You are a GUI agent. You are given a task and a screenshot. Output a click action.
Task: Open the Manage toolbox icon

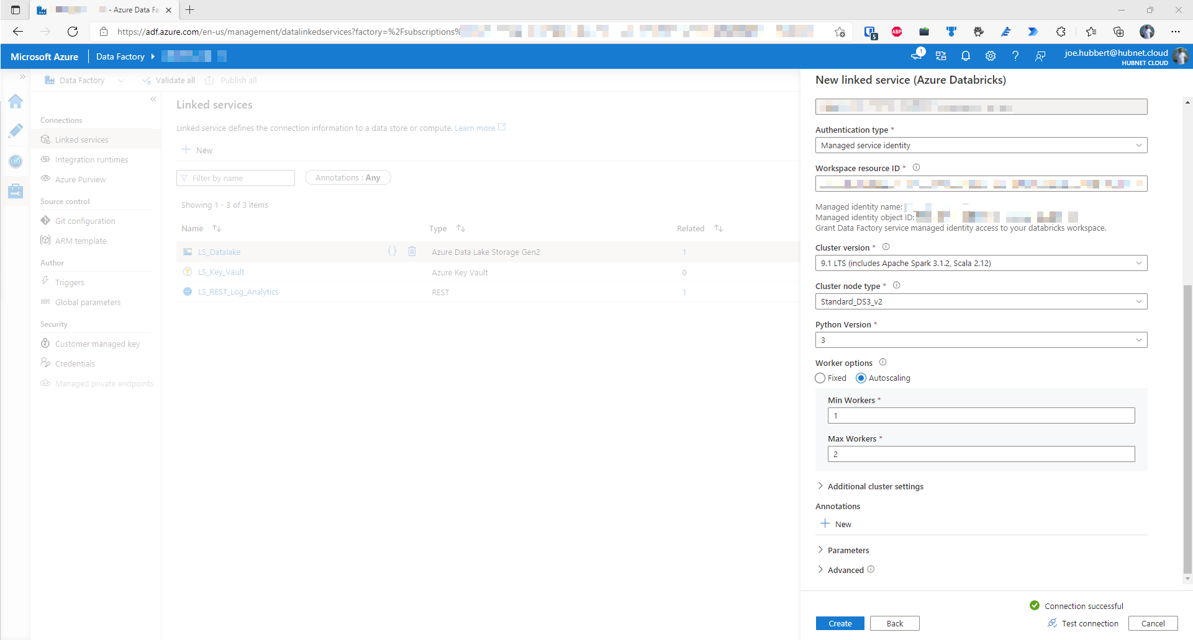(16, 191)
